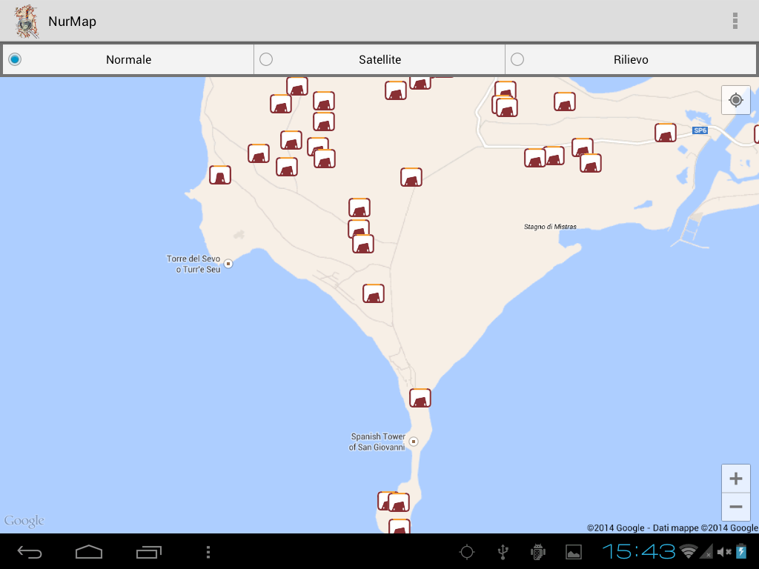Screen dimensions: 759x569
Task: Center the map on my location
Action: tap(736, 100)
